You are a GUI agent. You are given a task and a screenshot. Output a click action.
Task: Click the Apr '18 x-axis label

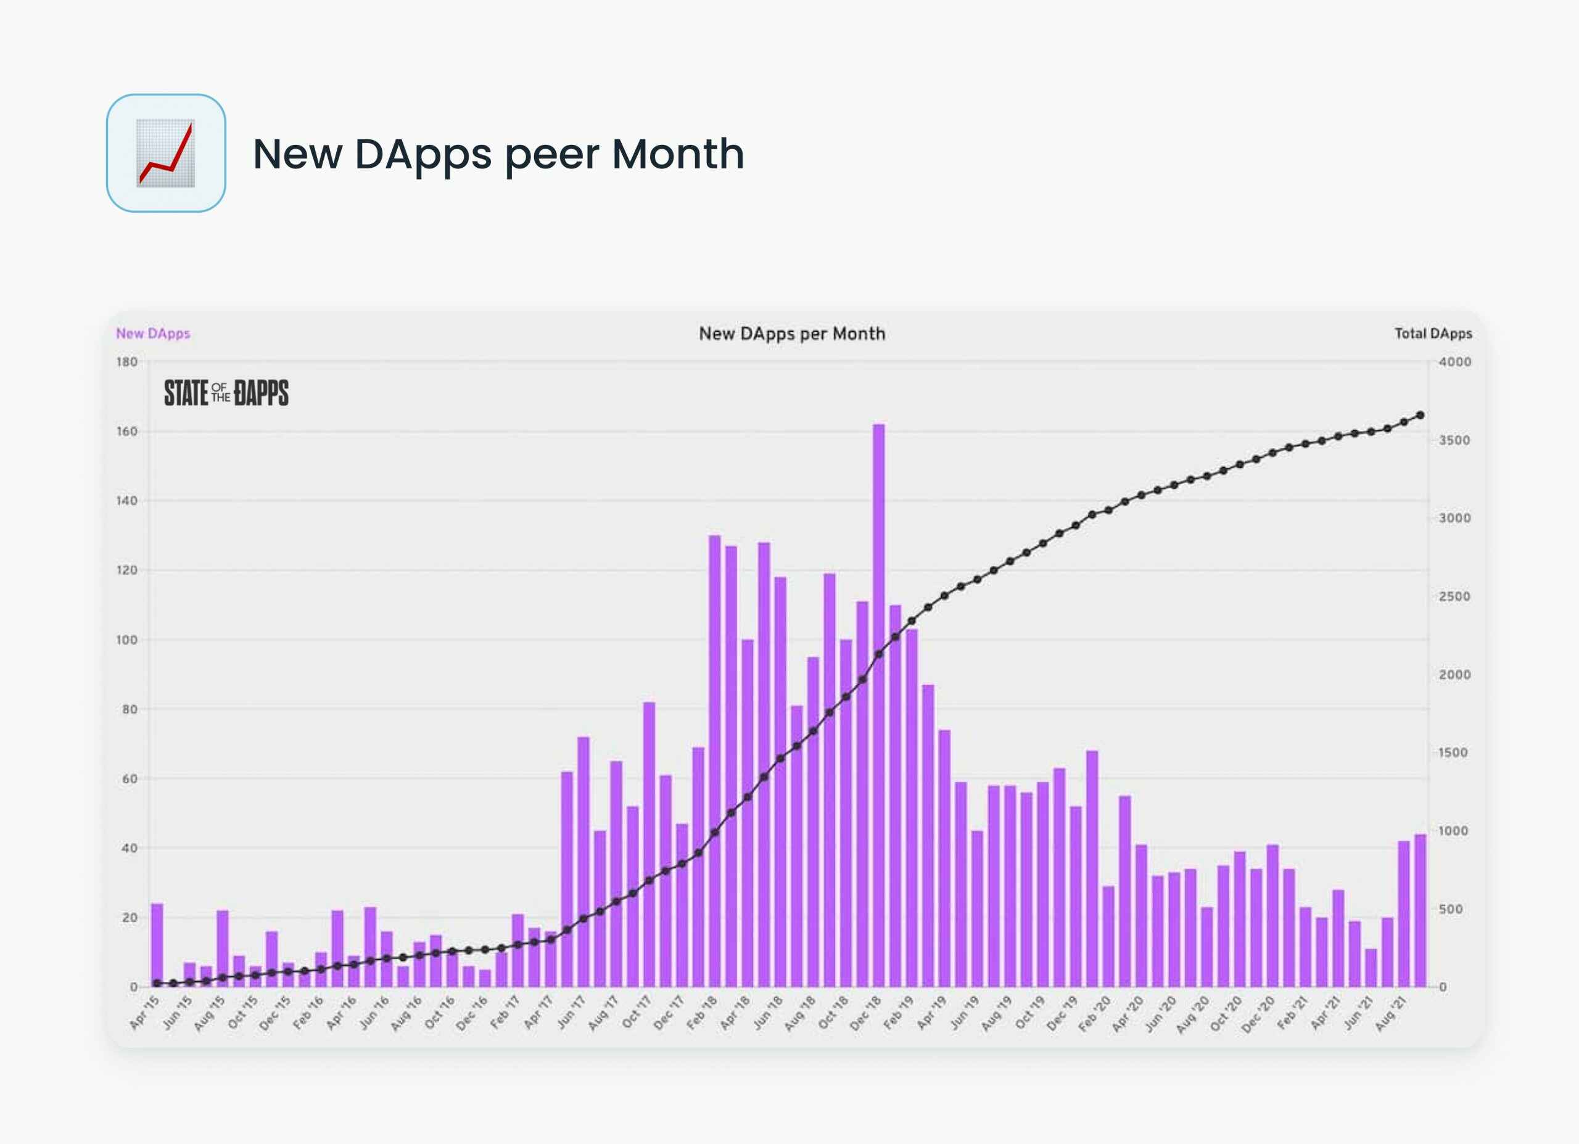point(736,1013)
